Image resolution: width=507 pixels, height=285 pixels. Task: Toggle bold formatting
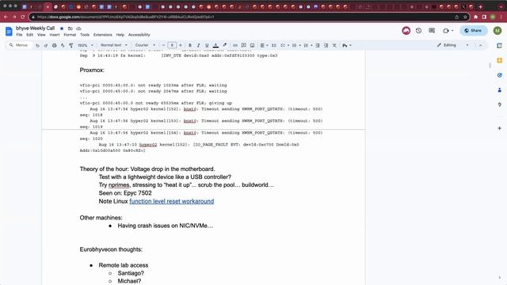pyautogui.click(x=190, y=46)
